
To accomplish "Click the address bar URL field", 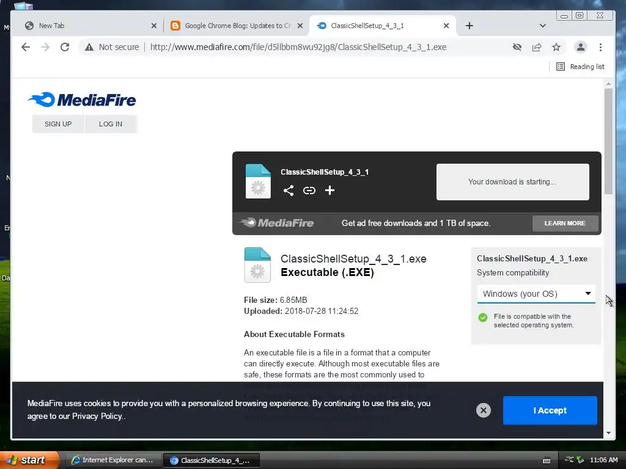I will pos(298,47).
